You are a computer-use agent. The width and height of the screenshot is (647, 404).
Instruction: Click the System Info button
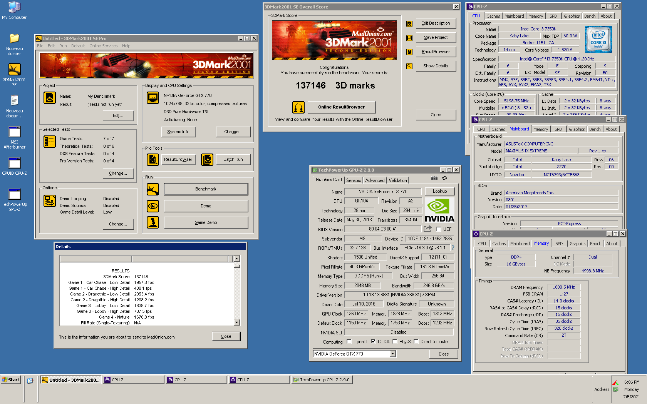pyautogui.click(x=178, y=132)
